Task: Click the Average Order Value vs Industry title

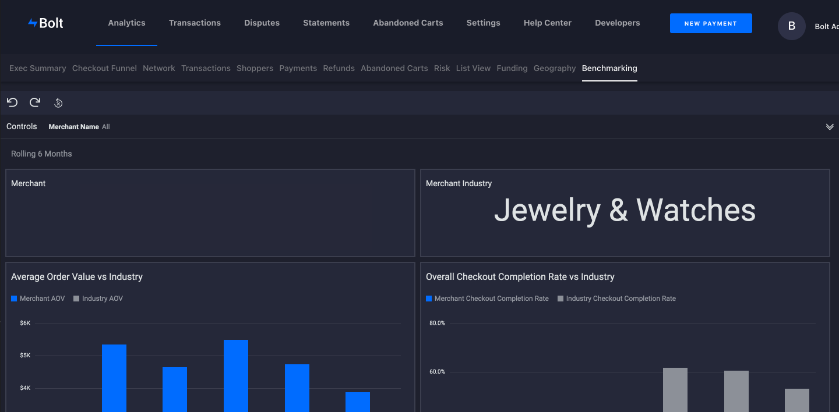Action: point(77,277)
